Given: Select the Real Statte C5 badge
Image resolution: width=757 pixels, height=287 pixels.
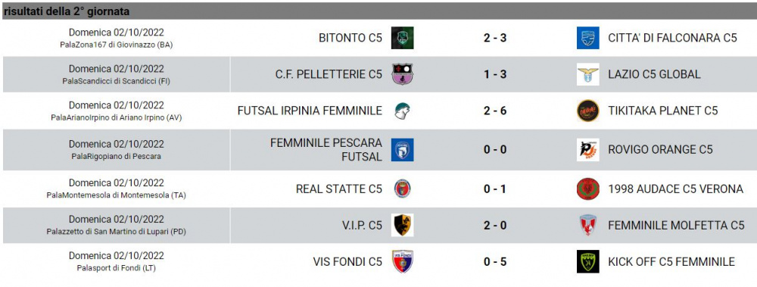Looking at the screenshot, I should coord(402,189).
